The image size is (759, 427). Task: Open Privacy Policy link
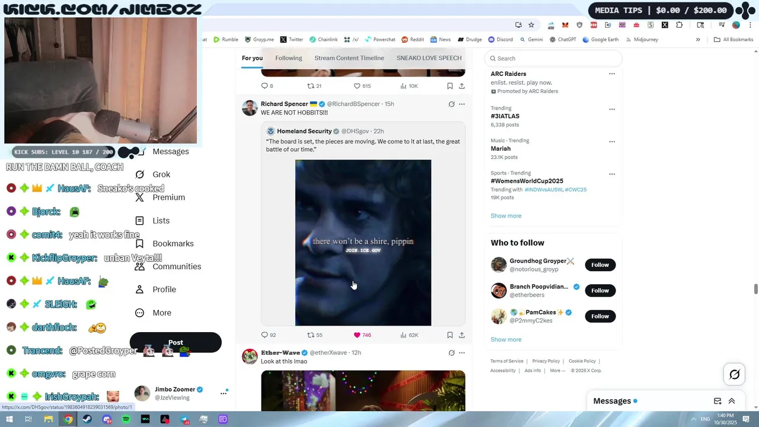click(x=546, y=361)
